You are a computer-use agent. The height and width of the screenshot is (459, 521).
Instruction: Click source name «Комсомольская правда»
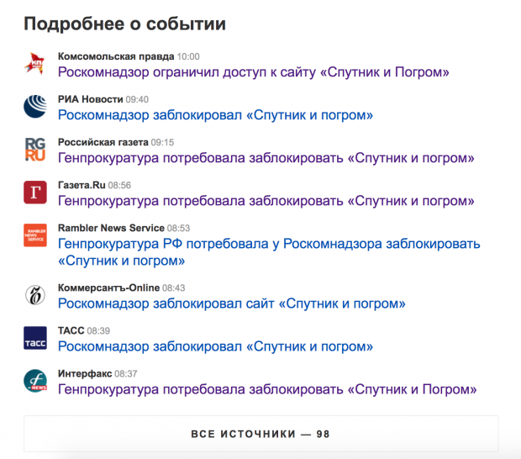pyautogui.click(x=116, y=56)
